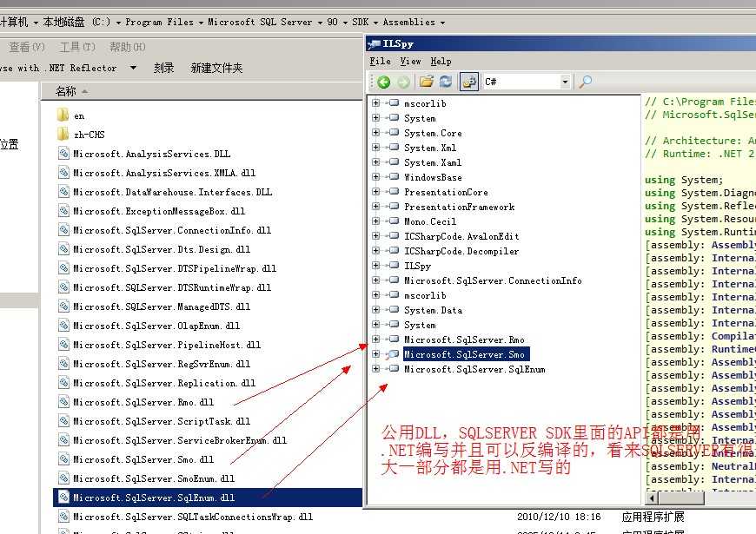
Task: Select the zh-CHS folder icon
Action: pyautogui.click(x=63, y=135)
